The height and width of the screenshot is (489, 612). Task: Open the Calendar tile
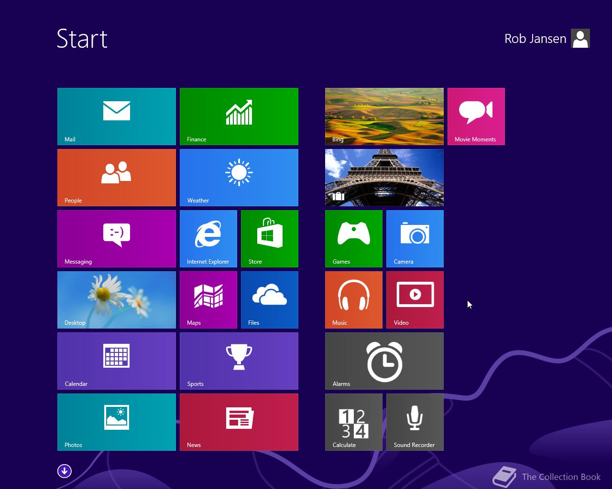[x=117, y=361]
